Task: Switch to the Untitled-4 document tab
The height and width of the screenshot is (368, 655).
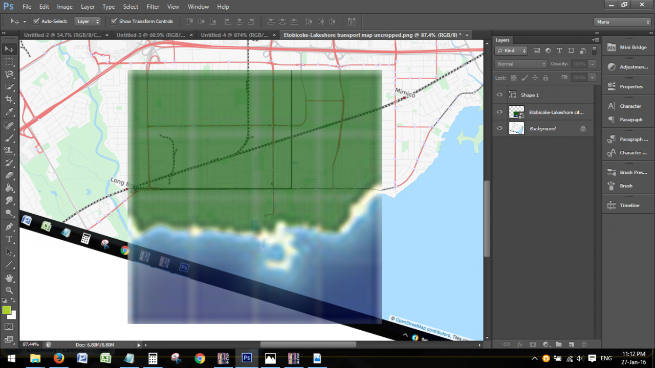Action: [x=234, y=35]
